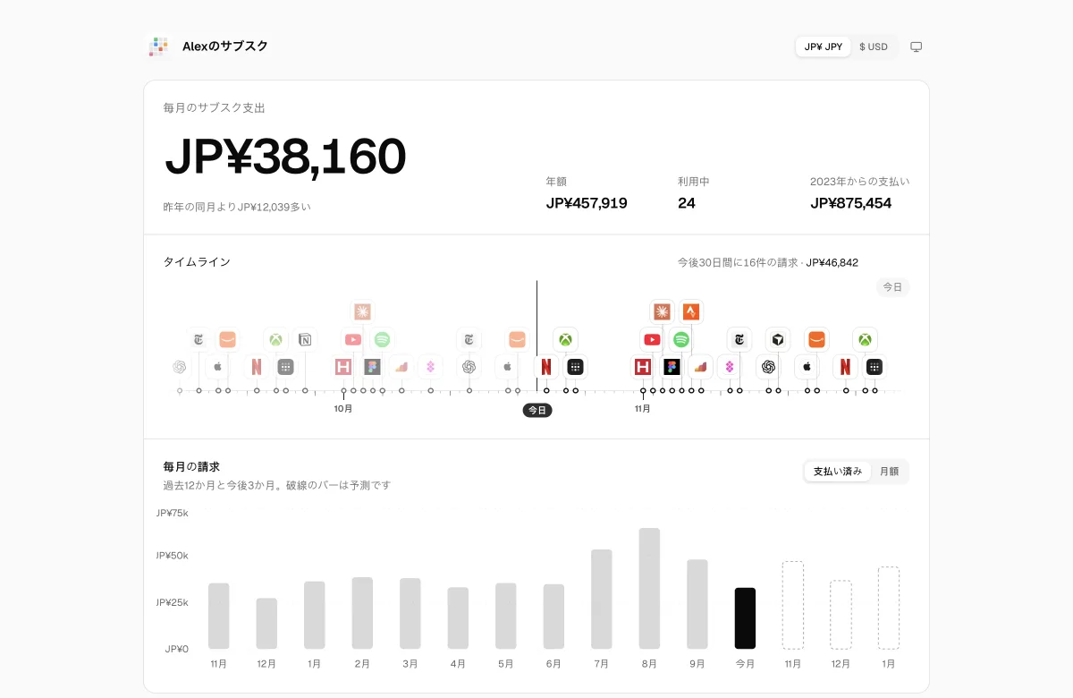Image resolution: width=1073 pixels, height=698 pixels.
Task: Click the unfaded Amazon icon in November
Action: (x=815, y=340)
